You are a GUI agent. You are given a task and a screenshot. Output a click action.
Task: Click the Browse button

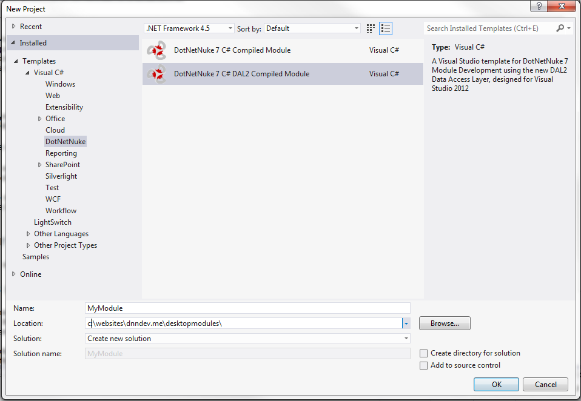[x=445, y=323]
